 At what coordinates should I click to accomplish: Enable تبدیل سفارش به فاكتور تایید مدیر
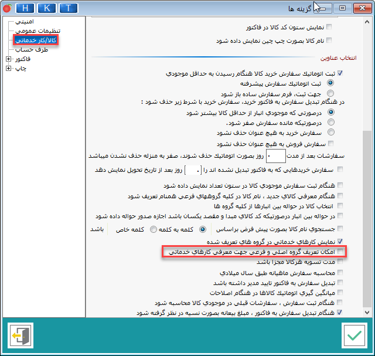tap(340, 283)
